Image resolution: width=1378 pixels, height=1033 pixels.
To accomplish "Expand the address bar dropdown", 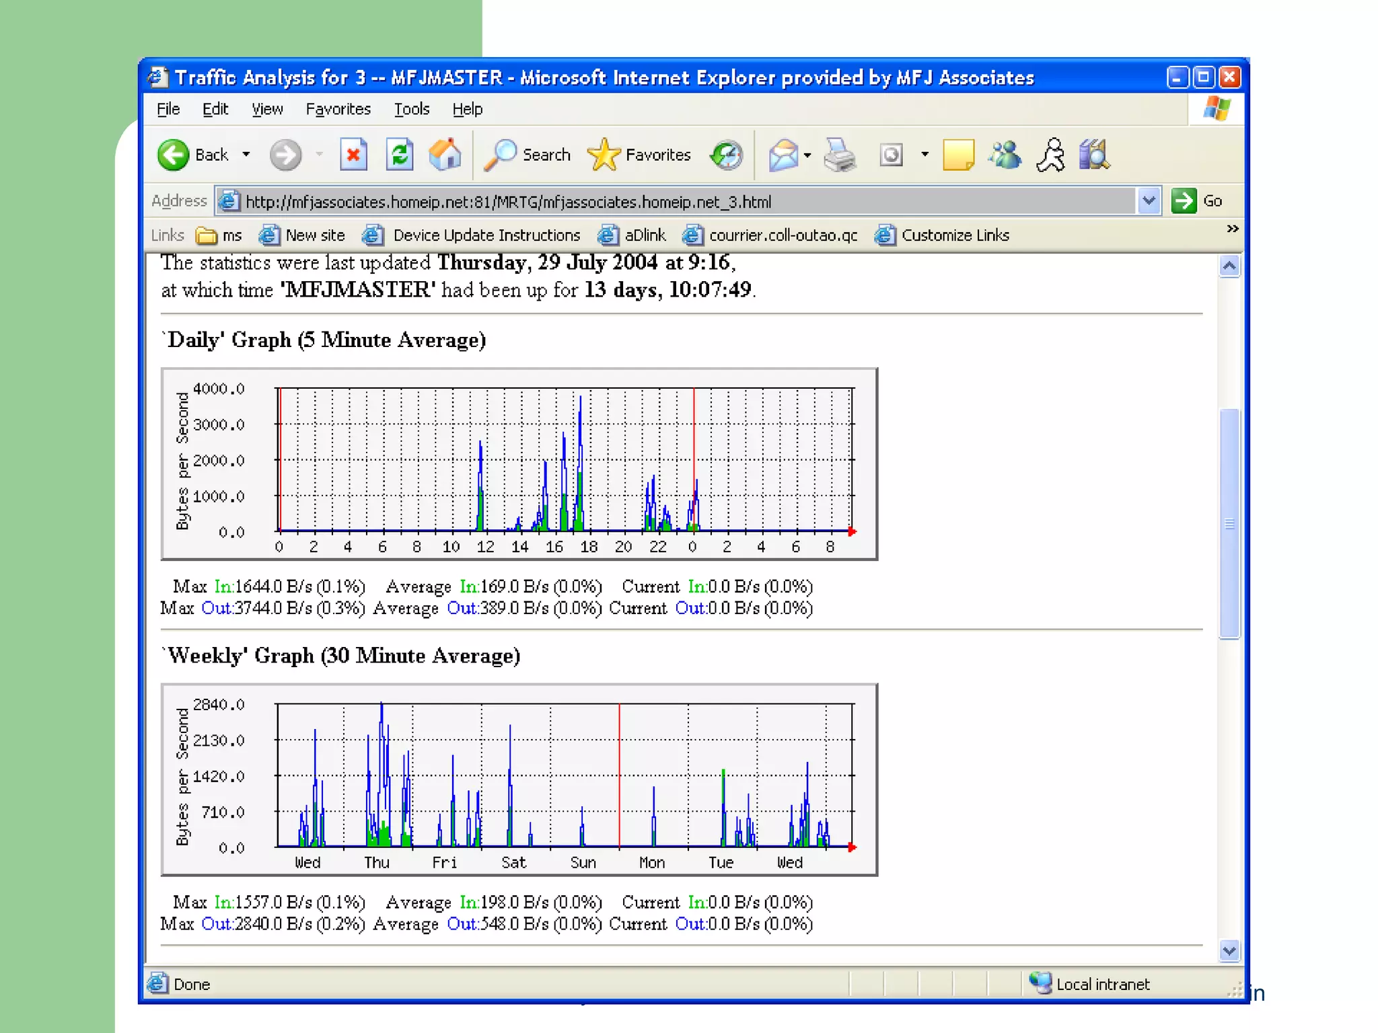I will click(1149, 201).
